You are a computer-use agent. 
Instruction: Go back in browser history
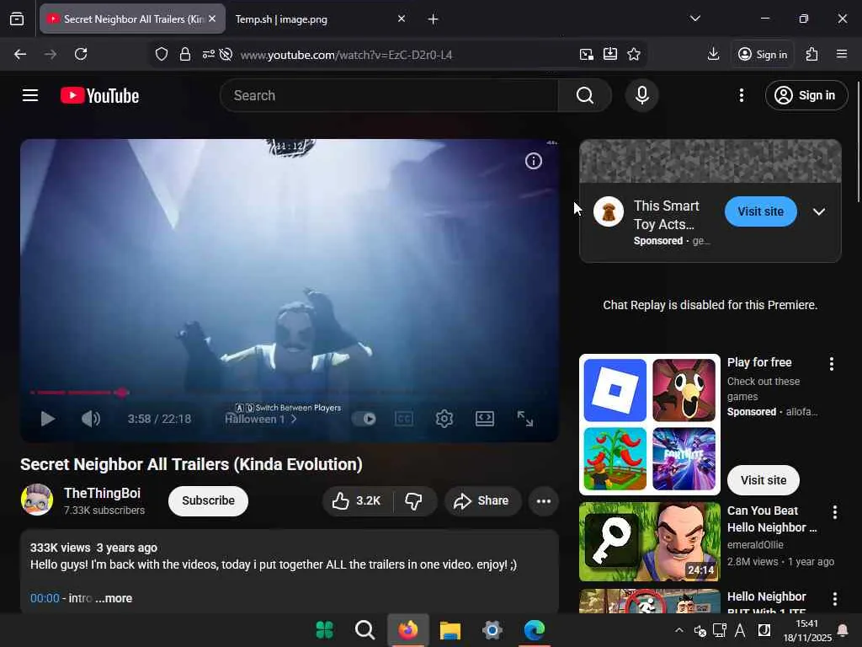tap(20, 54)
